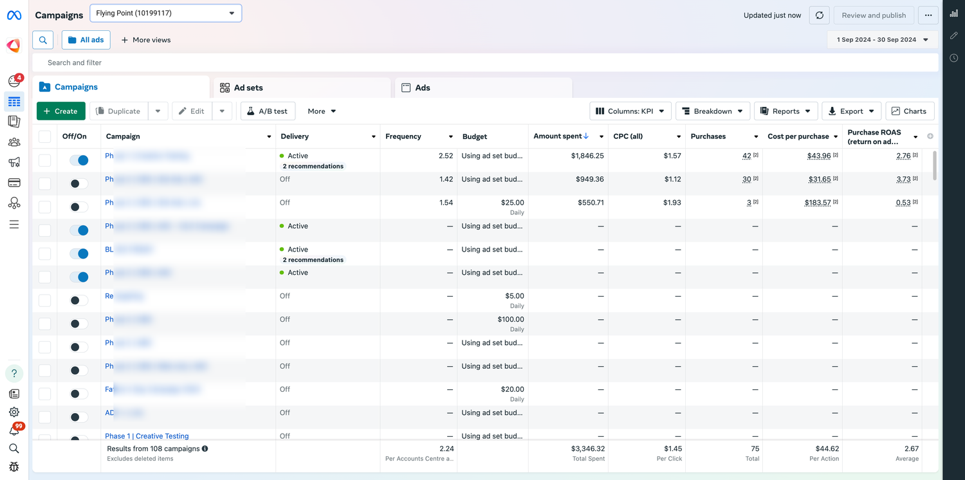The width and height of the screenshot is (965, 480).
Task: Open the Settings gear in the sidebar
Action: (x=14, y=412)
